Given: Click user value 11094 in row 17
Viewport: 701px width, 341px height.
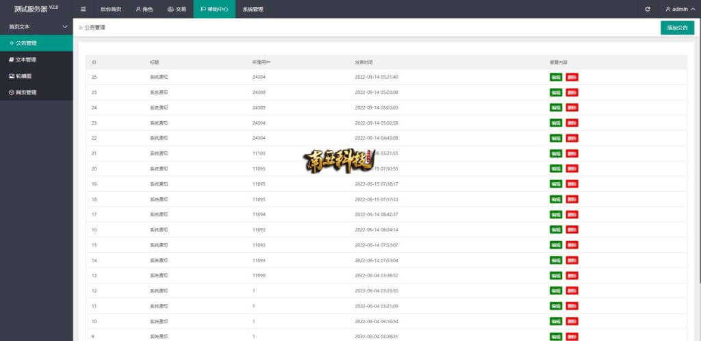Looking at the screenshot, I should [259, 214].
